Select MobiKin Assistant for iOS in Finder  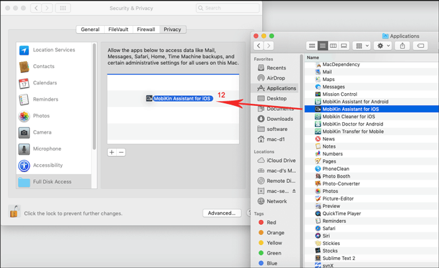tap(371, 109)
